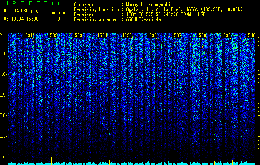Click the 'Receiver' field label
The image size is (260, 165).
(x=84, y=14)
